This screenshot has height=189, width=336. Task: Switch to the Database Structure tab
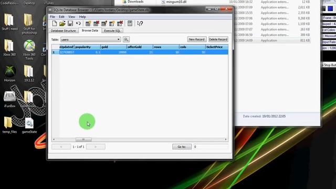(63, 30)
